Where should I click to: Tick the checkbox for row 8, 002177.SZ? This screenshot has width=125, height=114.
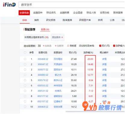25,96
